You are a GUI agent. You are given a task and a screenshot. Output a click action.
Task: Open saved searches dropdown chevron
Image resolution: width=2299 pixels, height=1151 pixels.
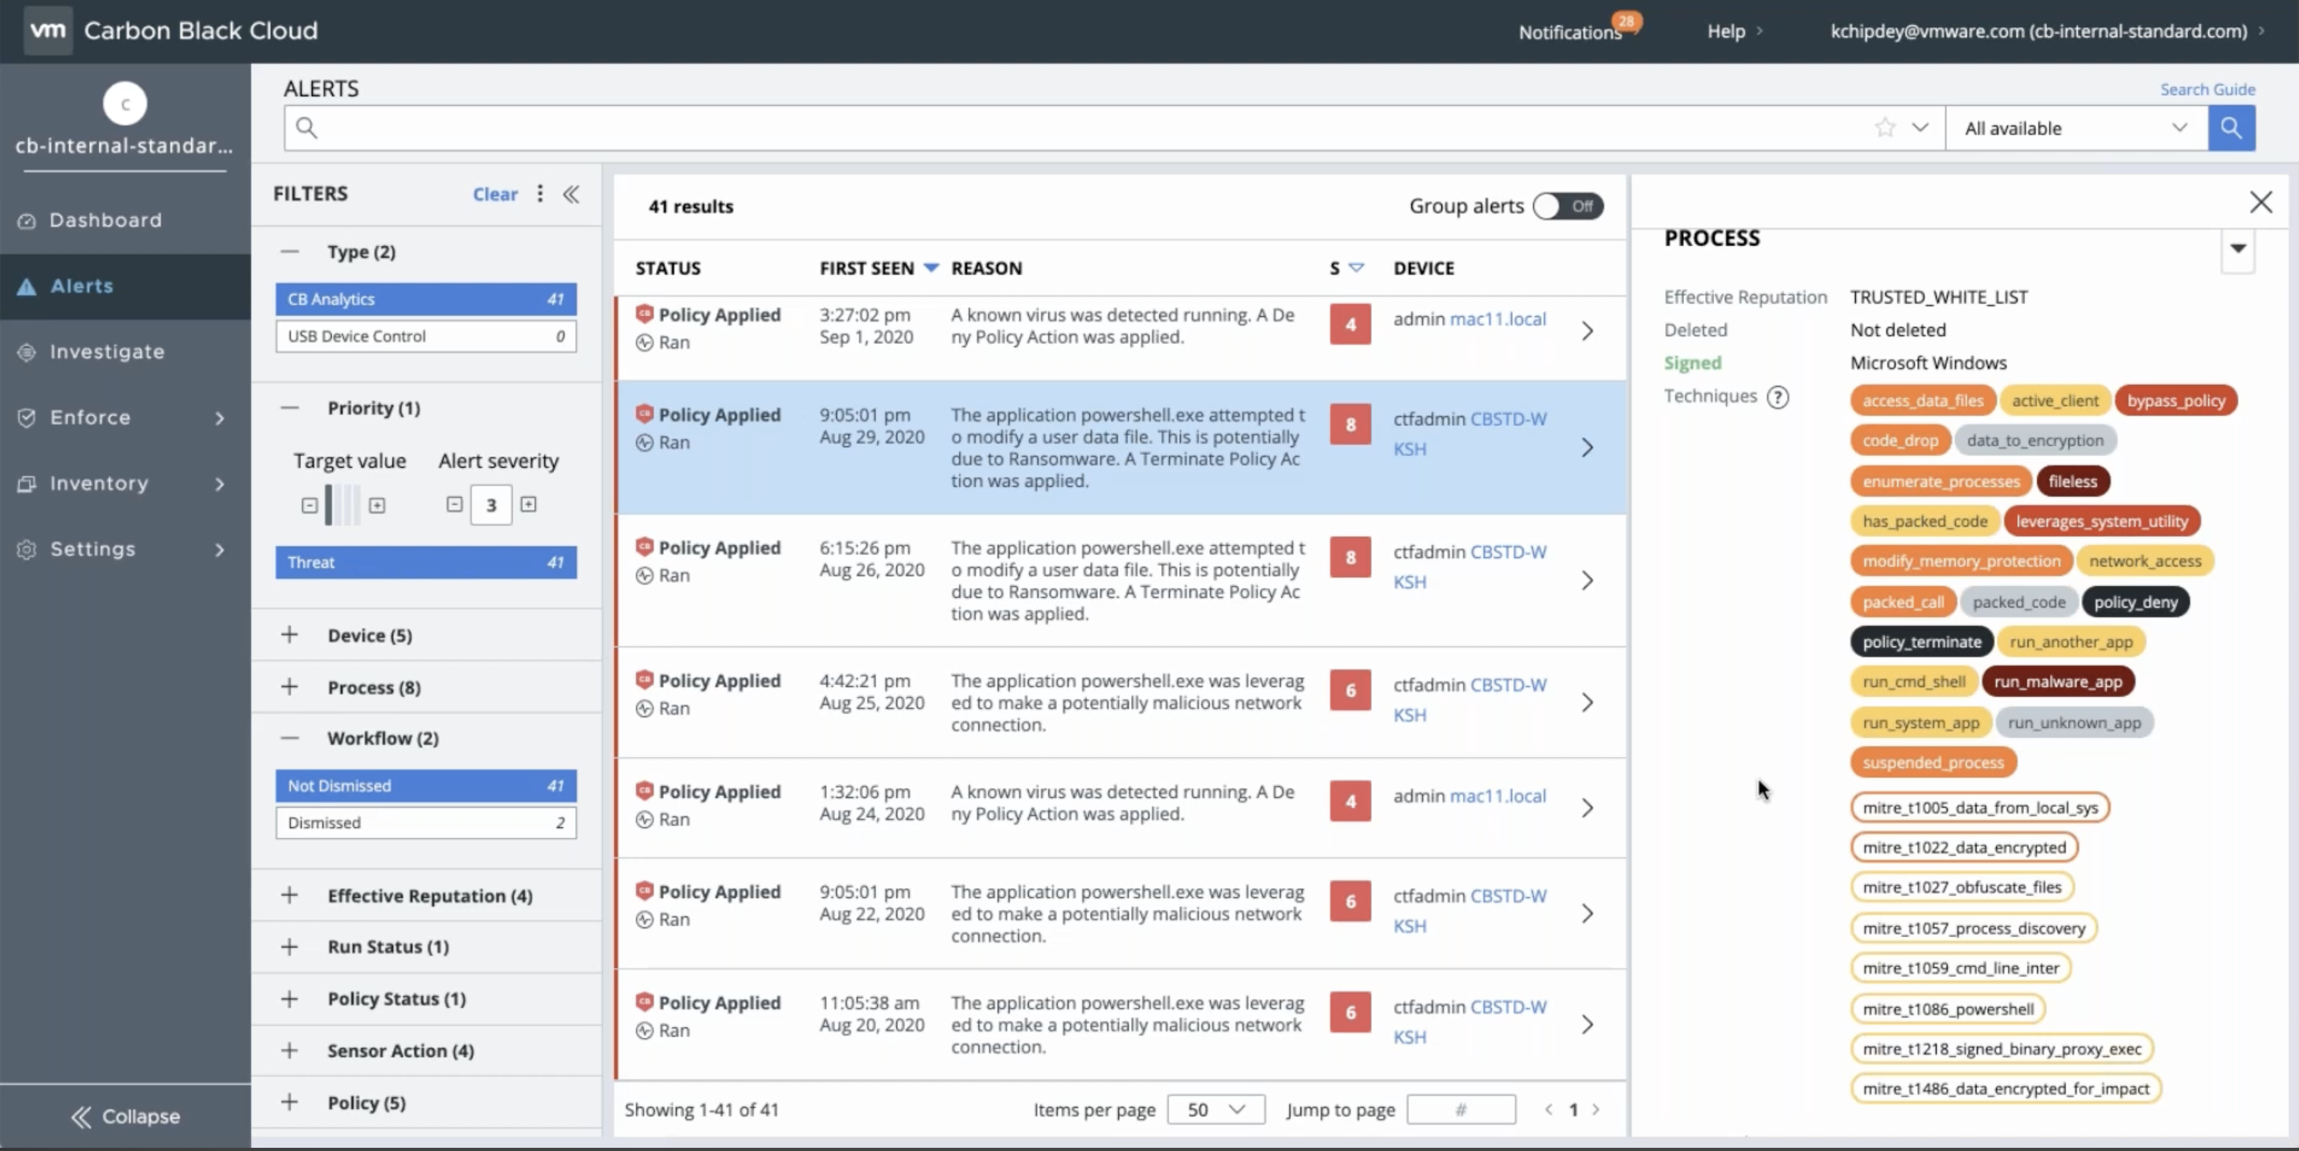click(x=1920, y=128)
